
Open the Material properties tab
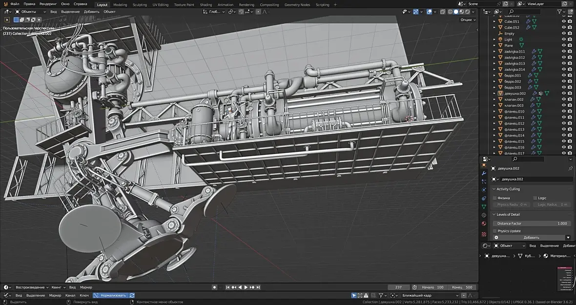[484, 224]
